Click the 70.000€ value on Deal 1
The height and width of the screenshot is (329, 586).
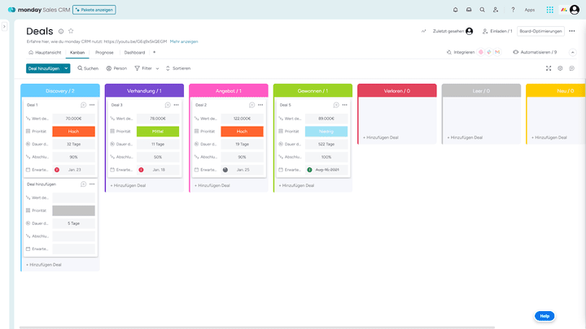[73, 119]
